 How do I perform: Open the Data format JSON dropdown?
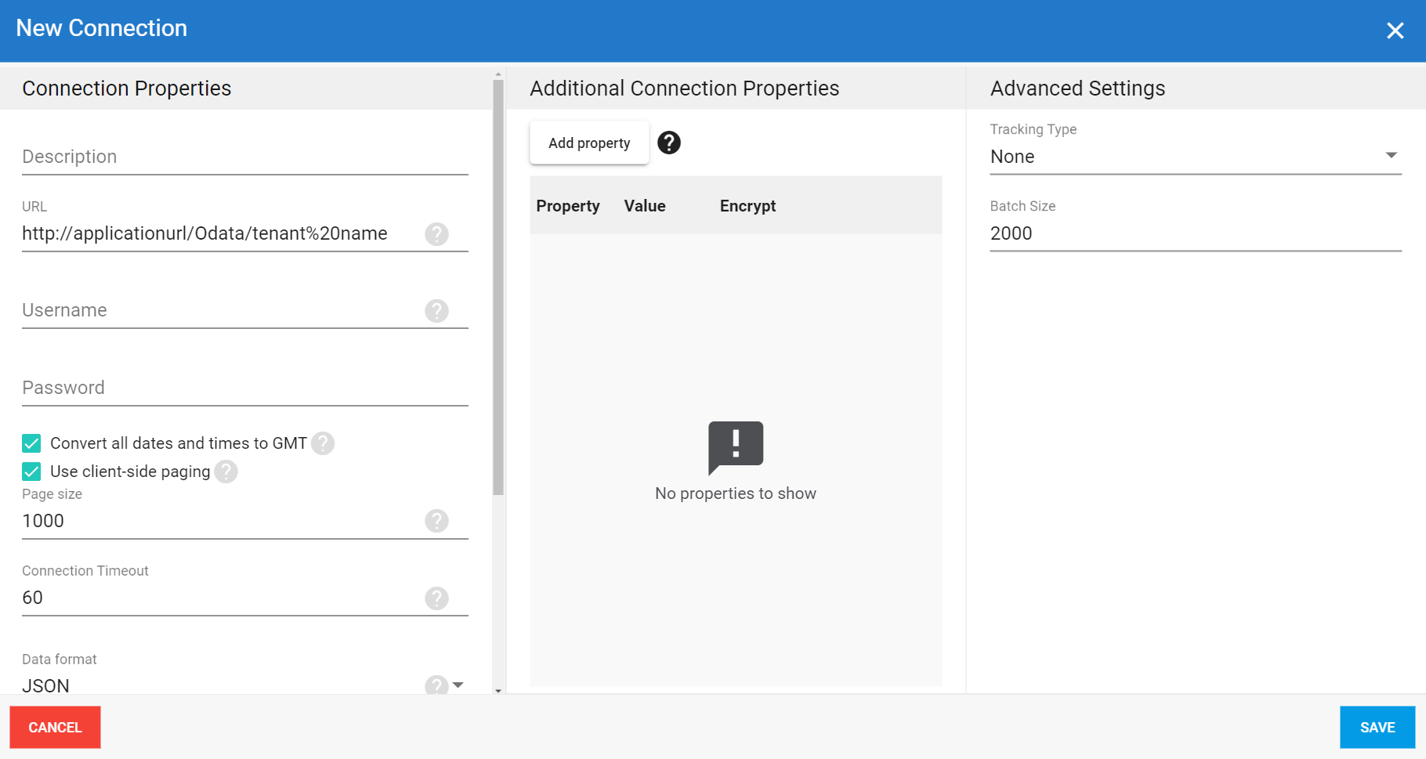point(458,685)
